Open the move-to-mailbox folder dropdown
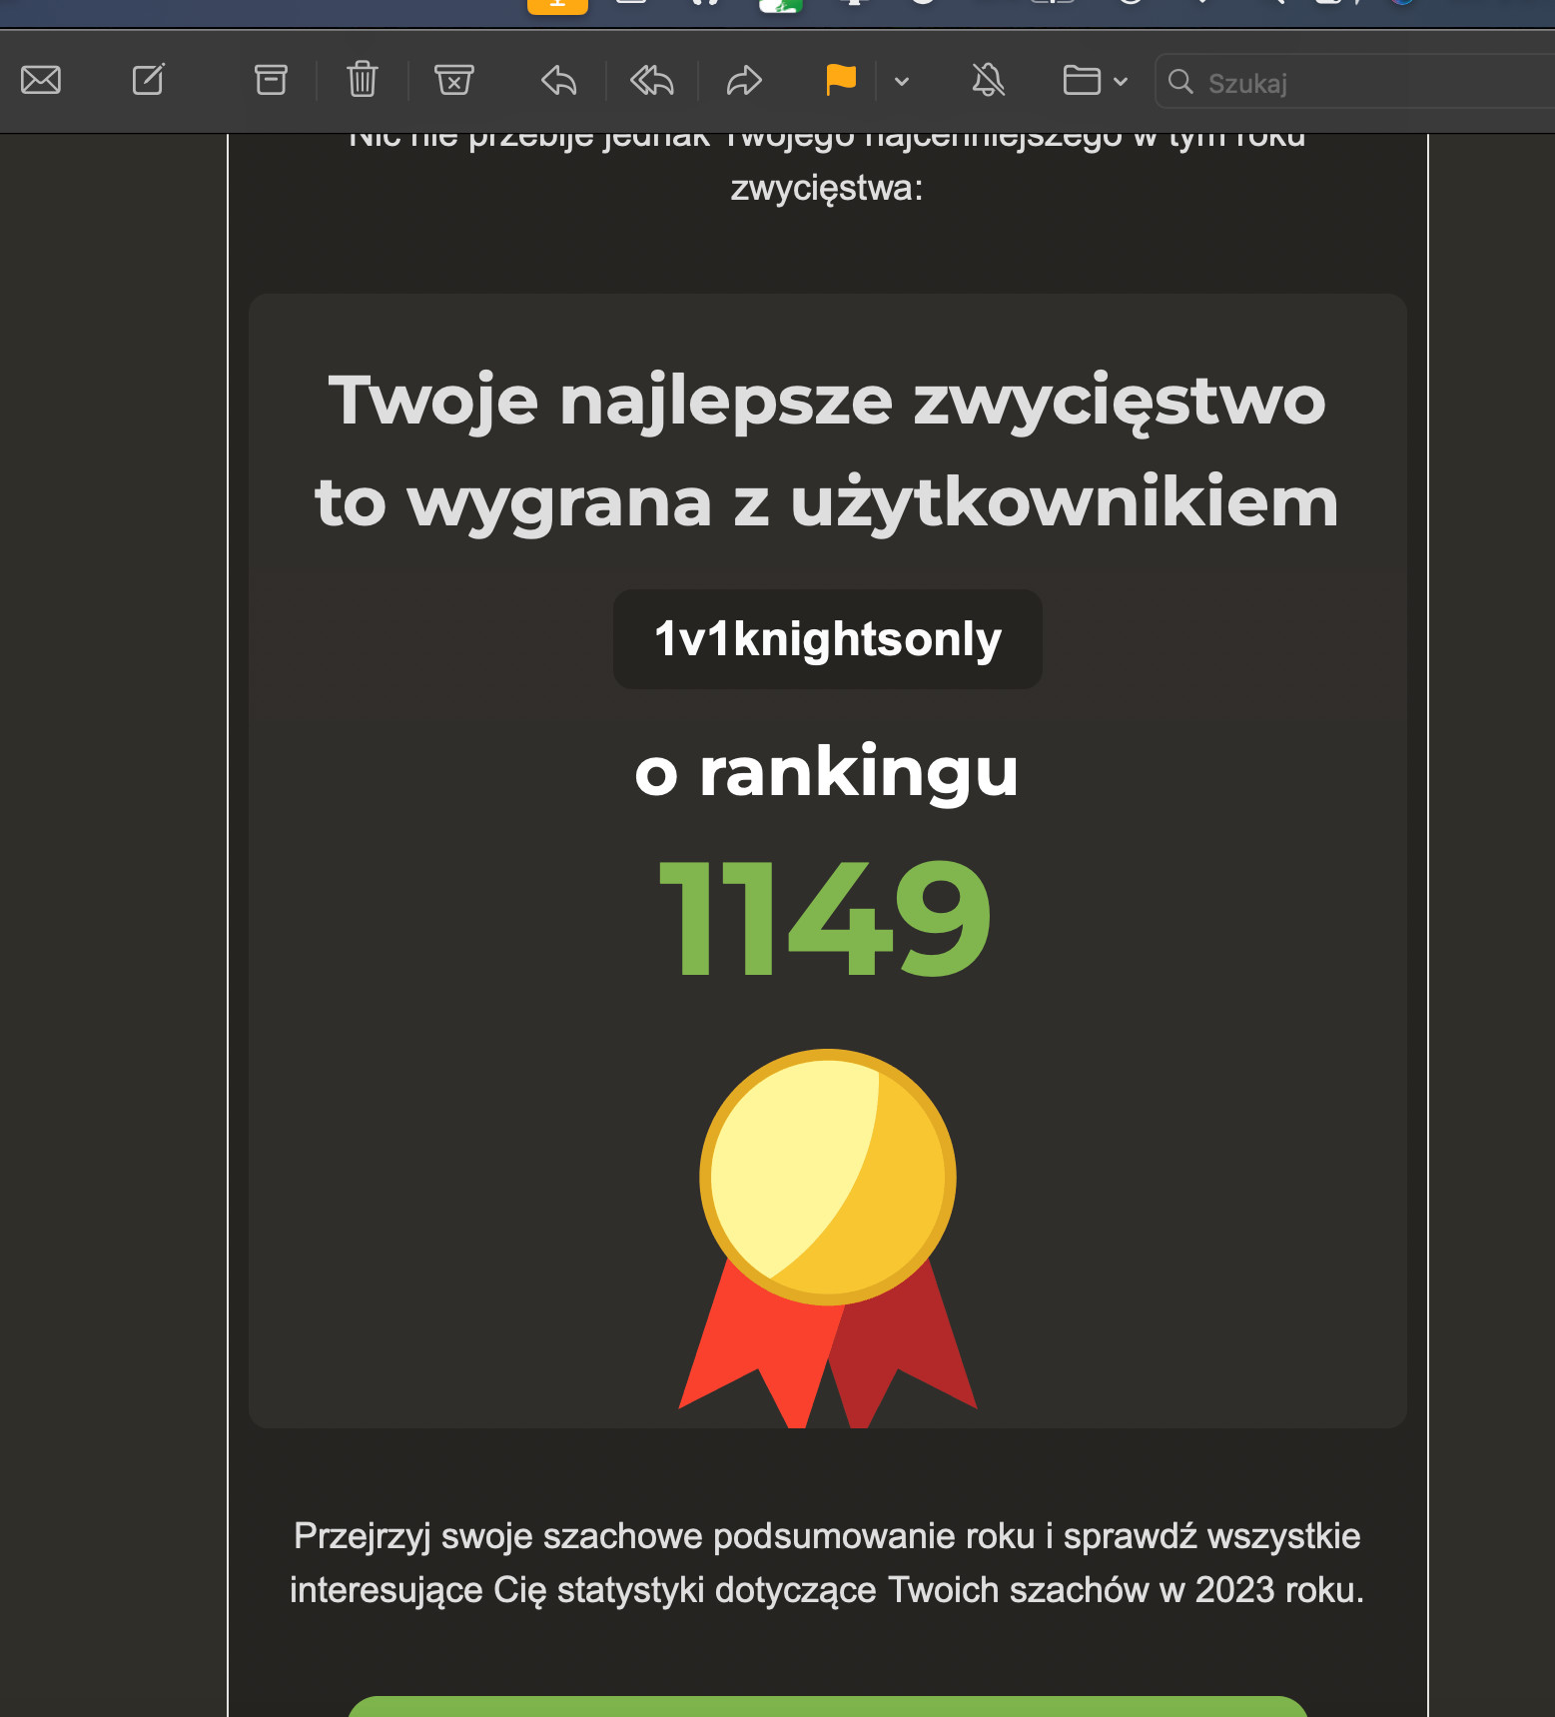The image size is (1555, 1717). 1095,80
